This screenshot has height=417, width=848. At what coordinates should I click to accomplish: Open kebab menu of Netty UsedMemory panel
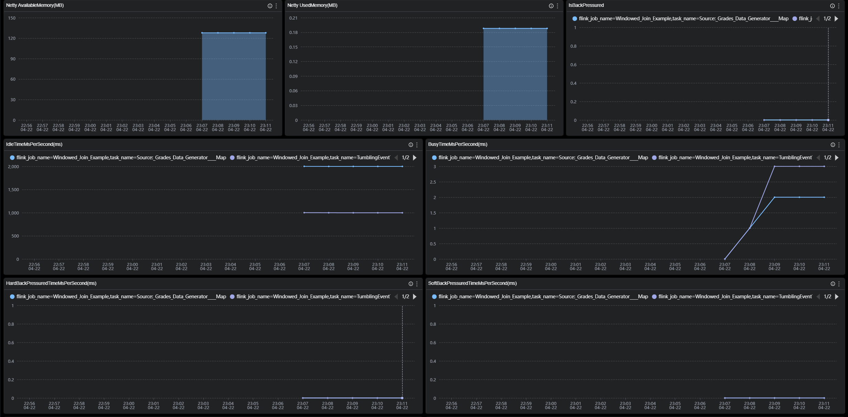(557, 6)
